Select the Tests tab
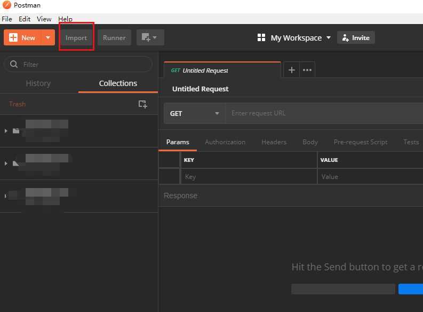Viewport: 423px width, 312px height. tap(411, 142)
